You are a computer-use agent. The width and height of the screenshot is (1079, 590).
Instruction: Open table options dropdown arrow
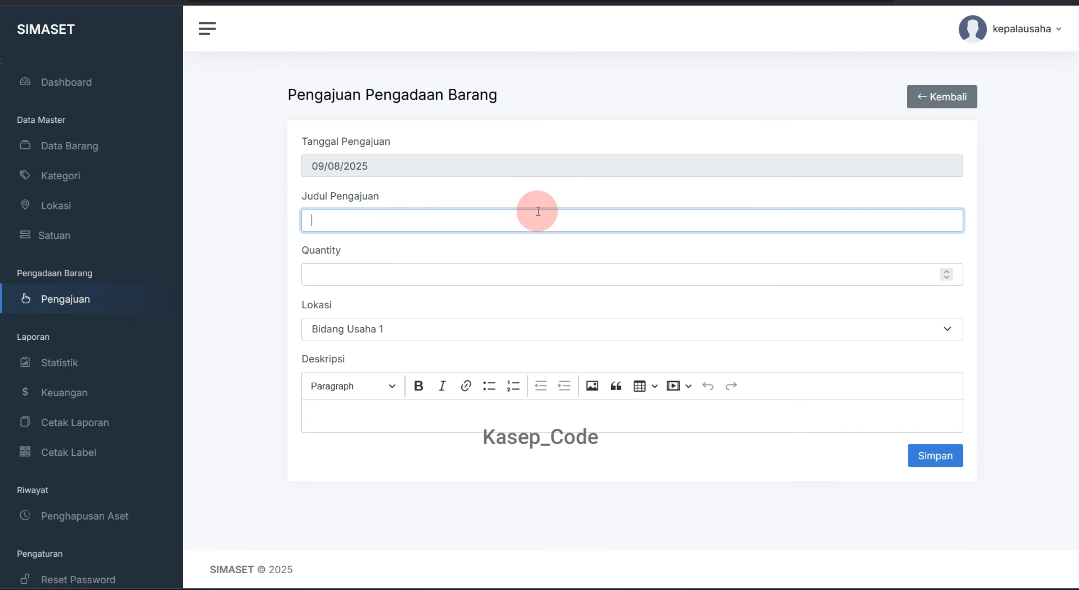pos(654,386)
